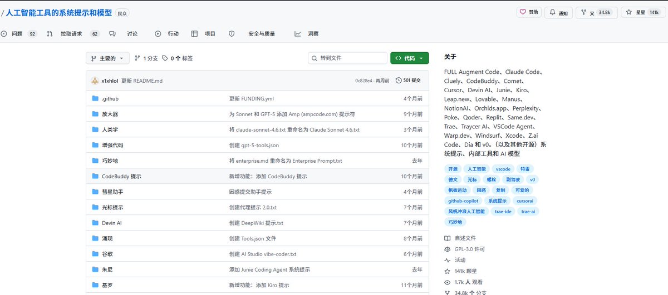Click the pulse icon next to 活动

tap(448, 260)
